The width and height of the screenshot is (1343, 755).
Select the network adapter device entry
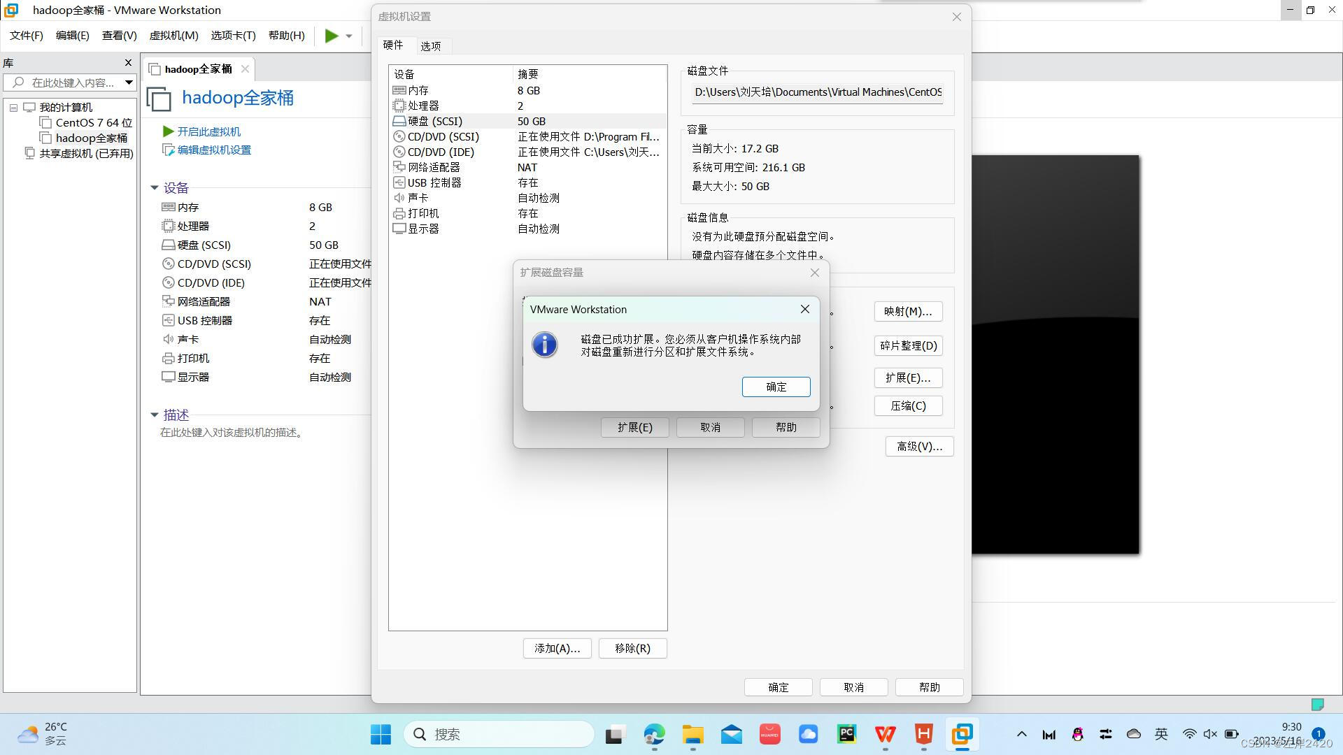click(434, 167)
